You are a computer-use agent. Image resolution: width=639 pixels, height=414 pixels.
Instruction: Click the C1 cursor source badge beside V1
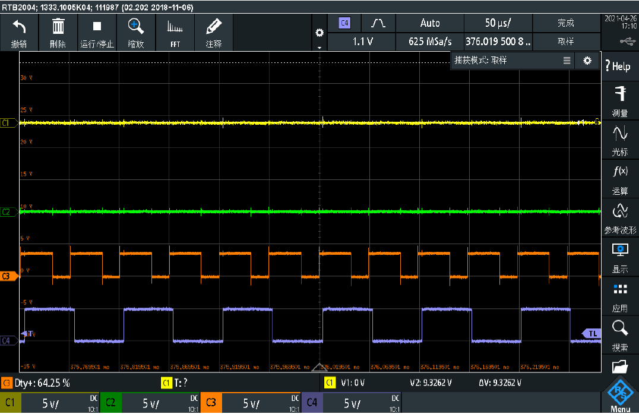(330, 383)
